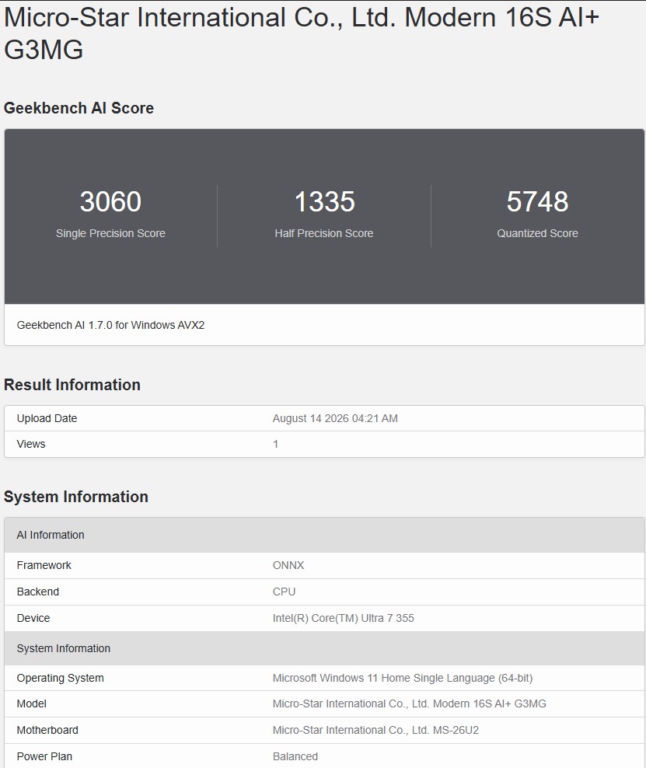Select the Microsoft Windows 11 Home Single Language value
The height and width of the screenshot is (768, 646).
(x=403, y=678)
